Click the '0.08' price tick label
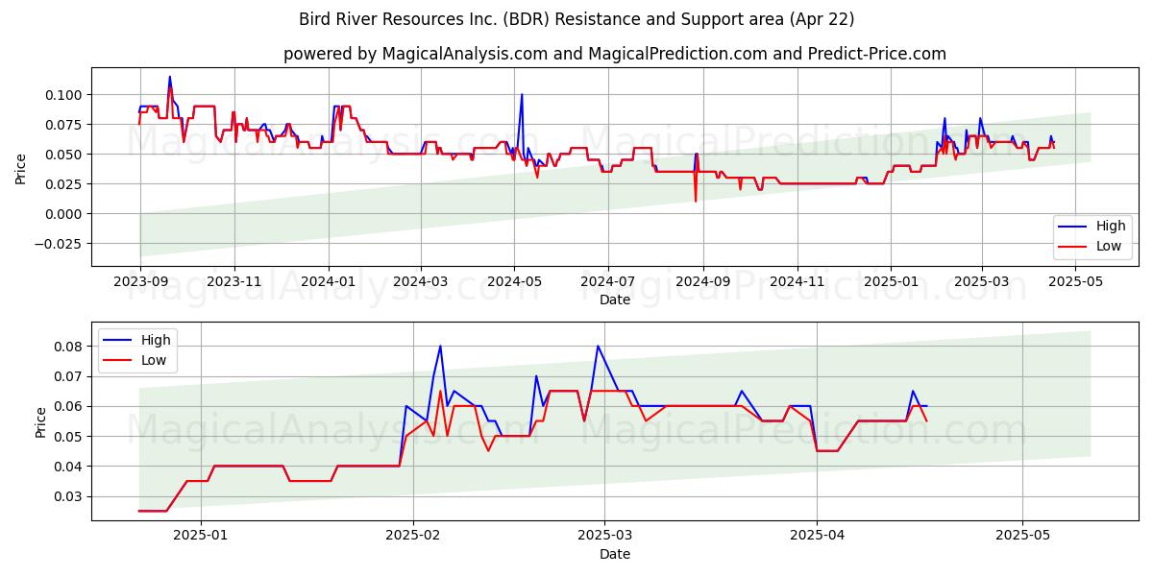 click(x=68, y=346)
